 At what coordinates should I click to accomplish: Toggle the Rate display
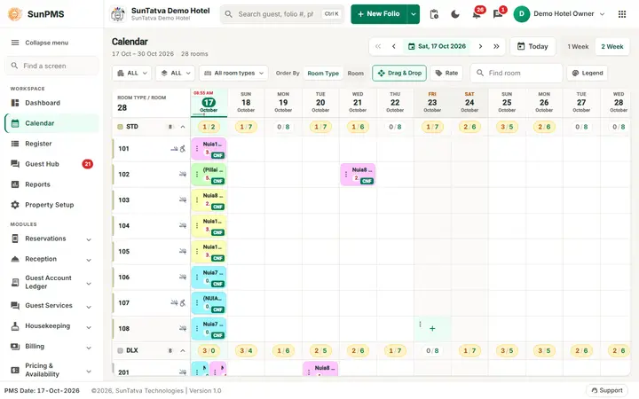point(446,74)
